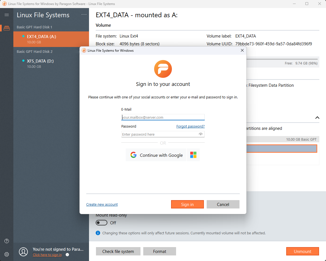Screen dimensions: 326x261
Task: Click the user avatar icon at bottom
Action: click(x=23, y=252)
